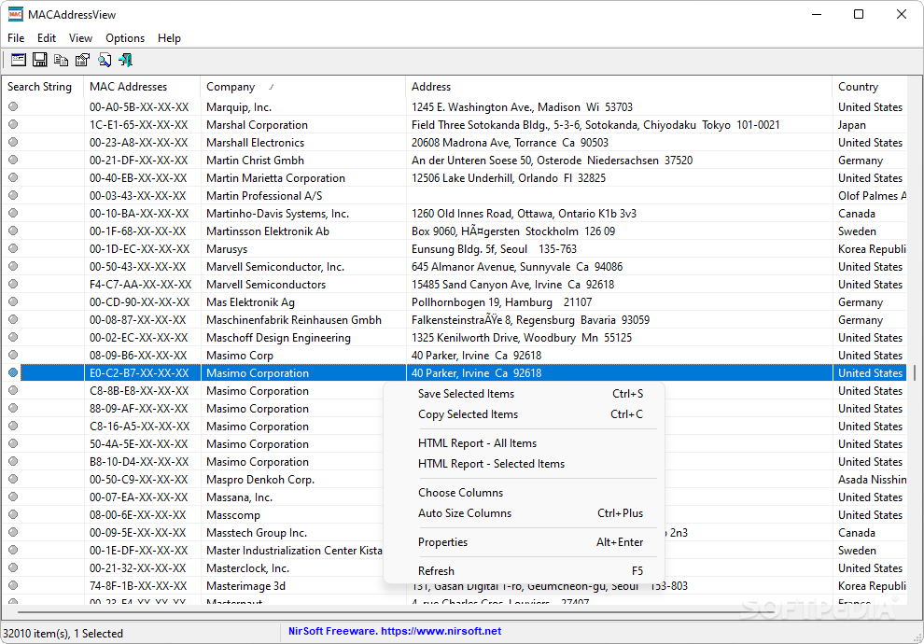
Task: Open the Help menu
Action: pyautogui.click(x=169, y=37)
